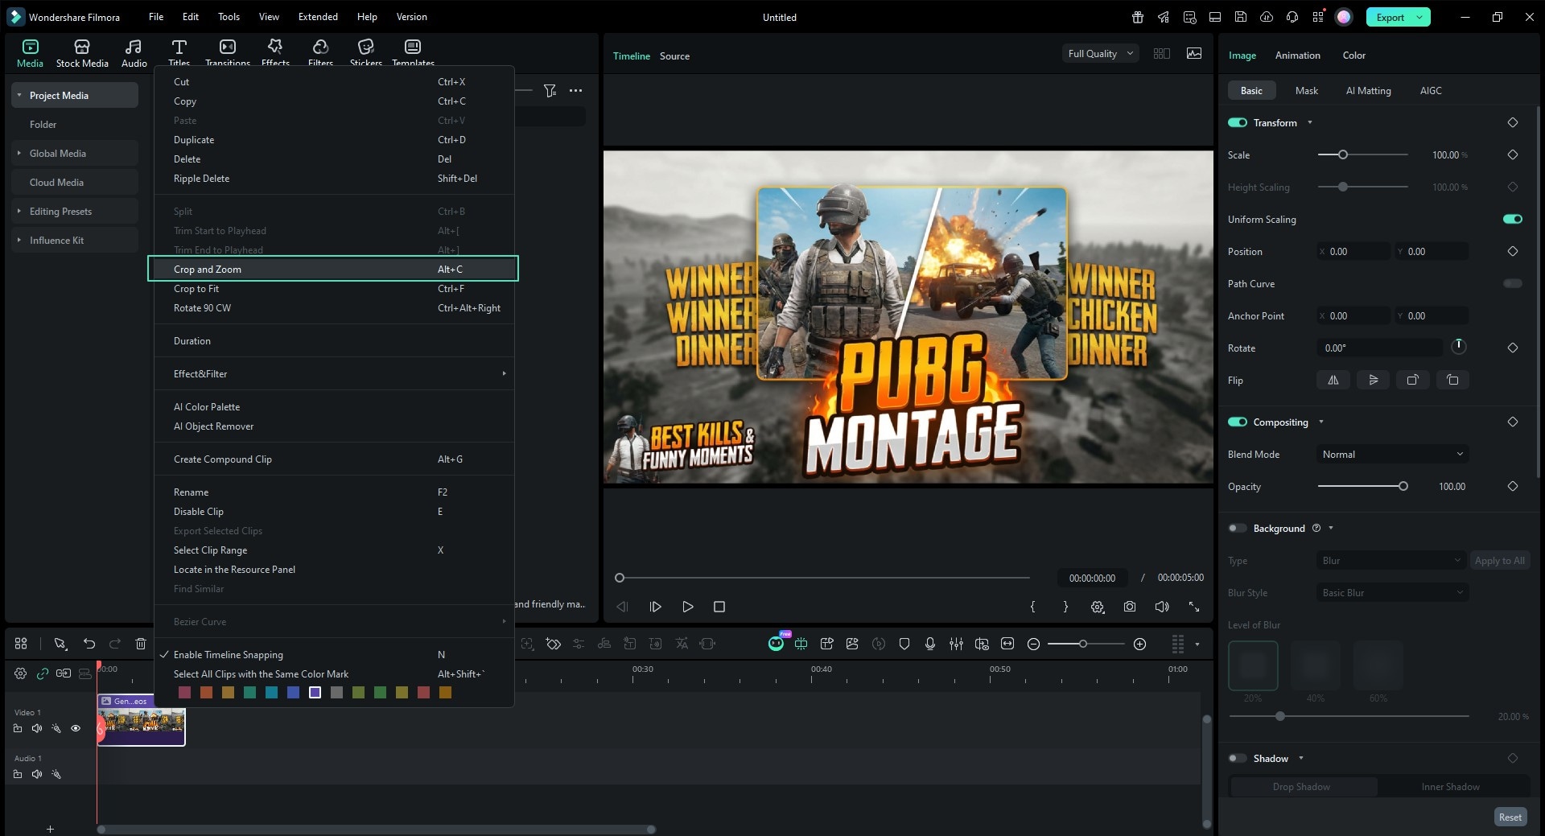This screenshot has width=1545, height=836.
Task: Click the Export button
Action: coord(1390,16)
